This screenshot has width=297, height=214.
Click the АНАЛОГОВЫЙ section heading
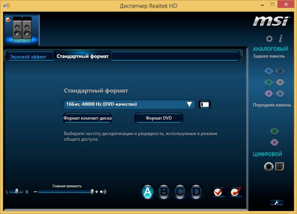pos(270,49)
